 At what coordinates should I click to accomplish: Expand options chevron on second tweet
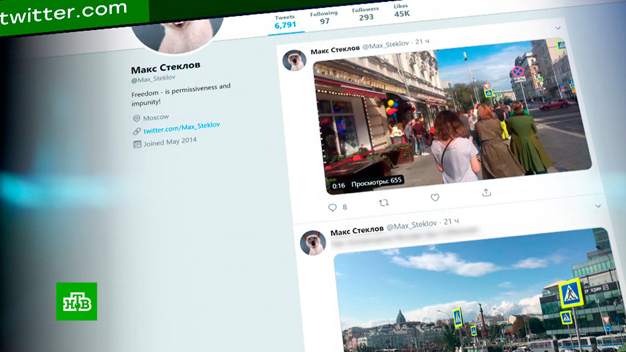(598, 206)
